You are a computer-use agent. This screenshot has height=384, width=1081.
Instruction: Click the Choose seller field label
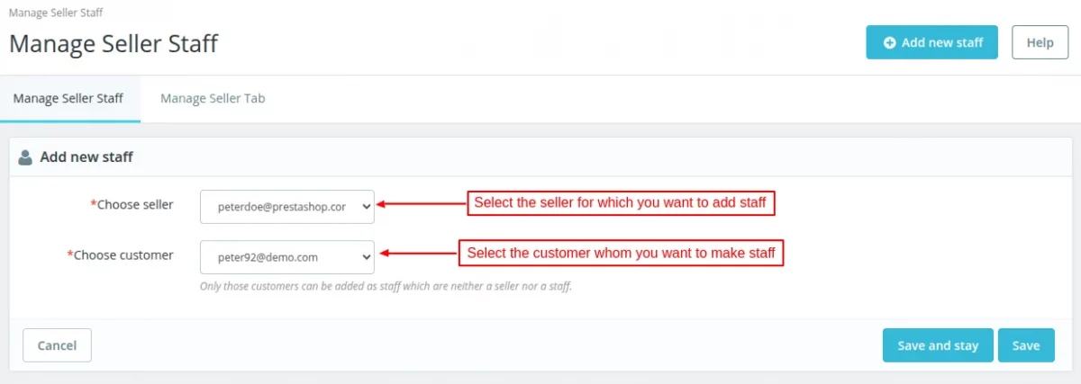pos(135,204)
